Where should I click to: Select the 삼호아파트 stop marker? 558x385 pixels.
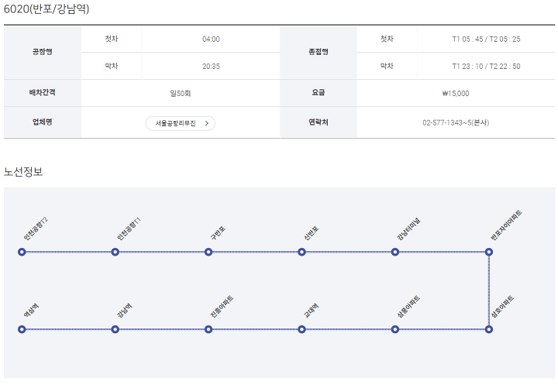[489, 329]
